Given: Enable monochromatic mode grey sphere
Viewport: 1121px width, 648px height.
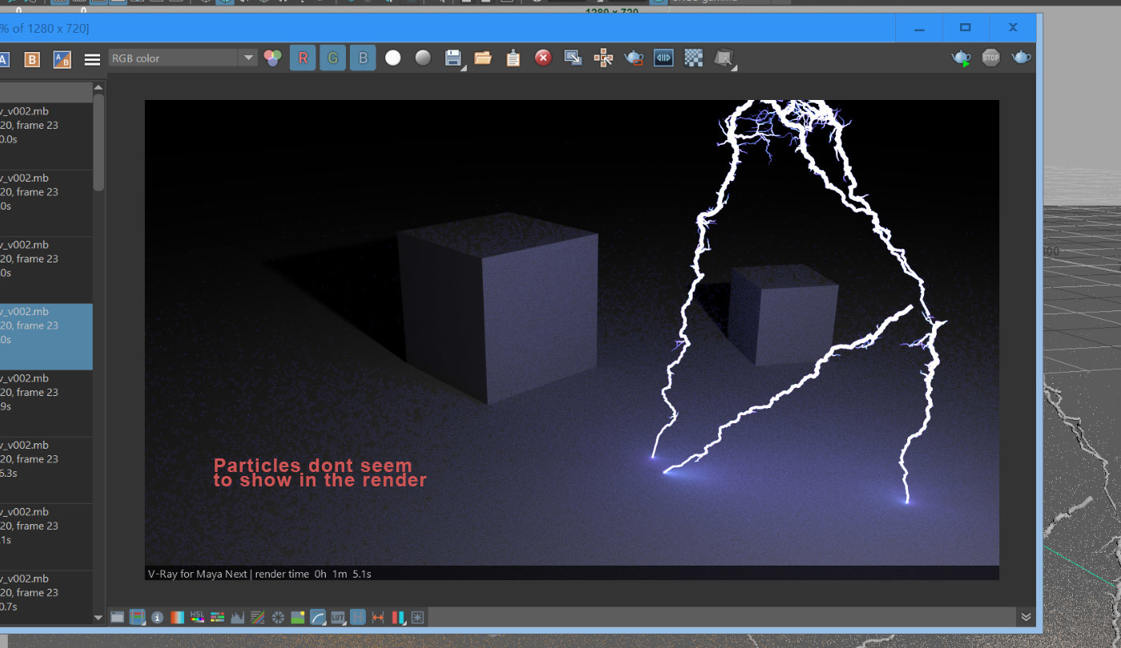Looking at the screenshot, I should pos(423,58).
